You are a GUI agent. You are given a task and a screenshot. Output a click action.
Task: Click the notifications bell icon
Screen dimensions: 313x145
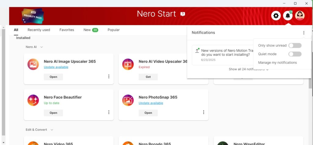288,16
